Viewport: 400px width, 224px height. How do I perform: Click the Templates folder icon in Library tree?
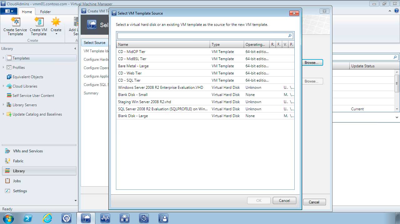pyautogui.click(x=9, y=58)
